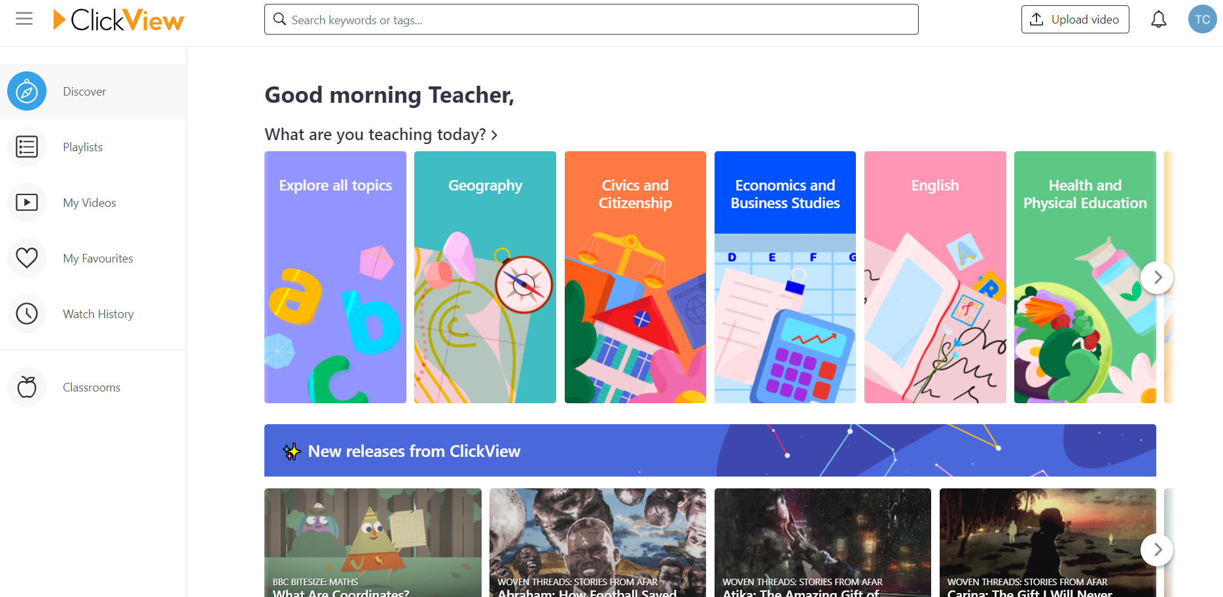Viewport: 1223px width, 597px height.
Task: Go to ClickView home via logo
Action: (x=118, y=20)
